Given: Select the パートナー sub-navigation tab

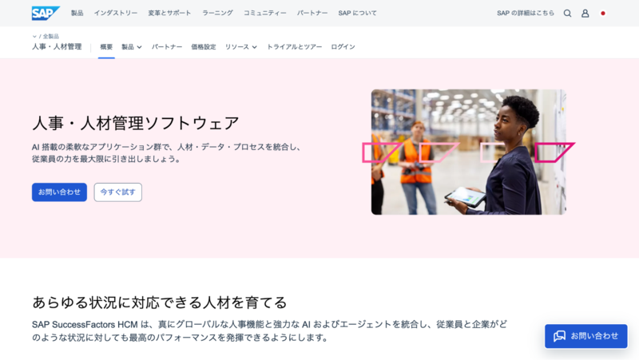Looking at the screenshot, I should tap(167, 47).
